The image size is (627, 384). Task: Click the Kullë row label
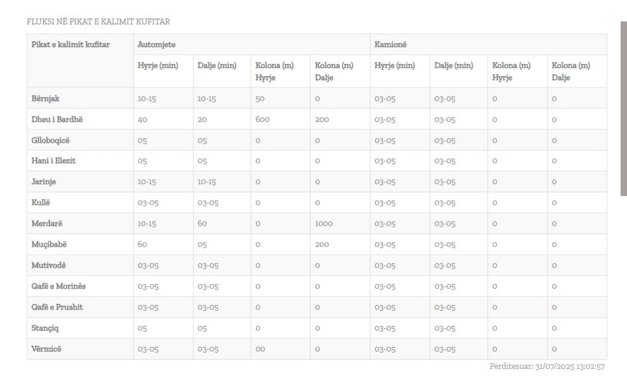pyautogui.click(x=41, y=203)
